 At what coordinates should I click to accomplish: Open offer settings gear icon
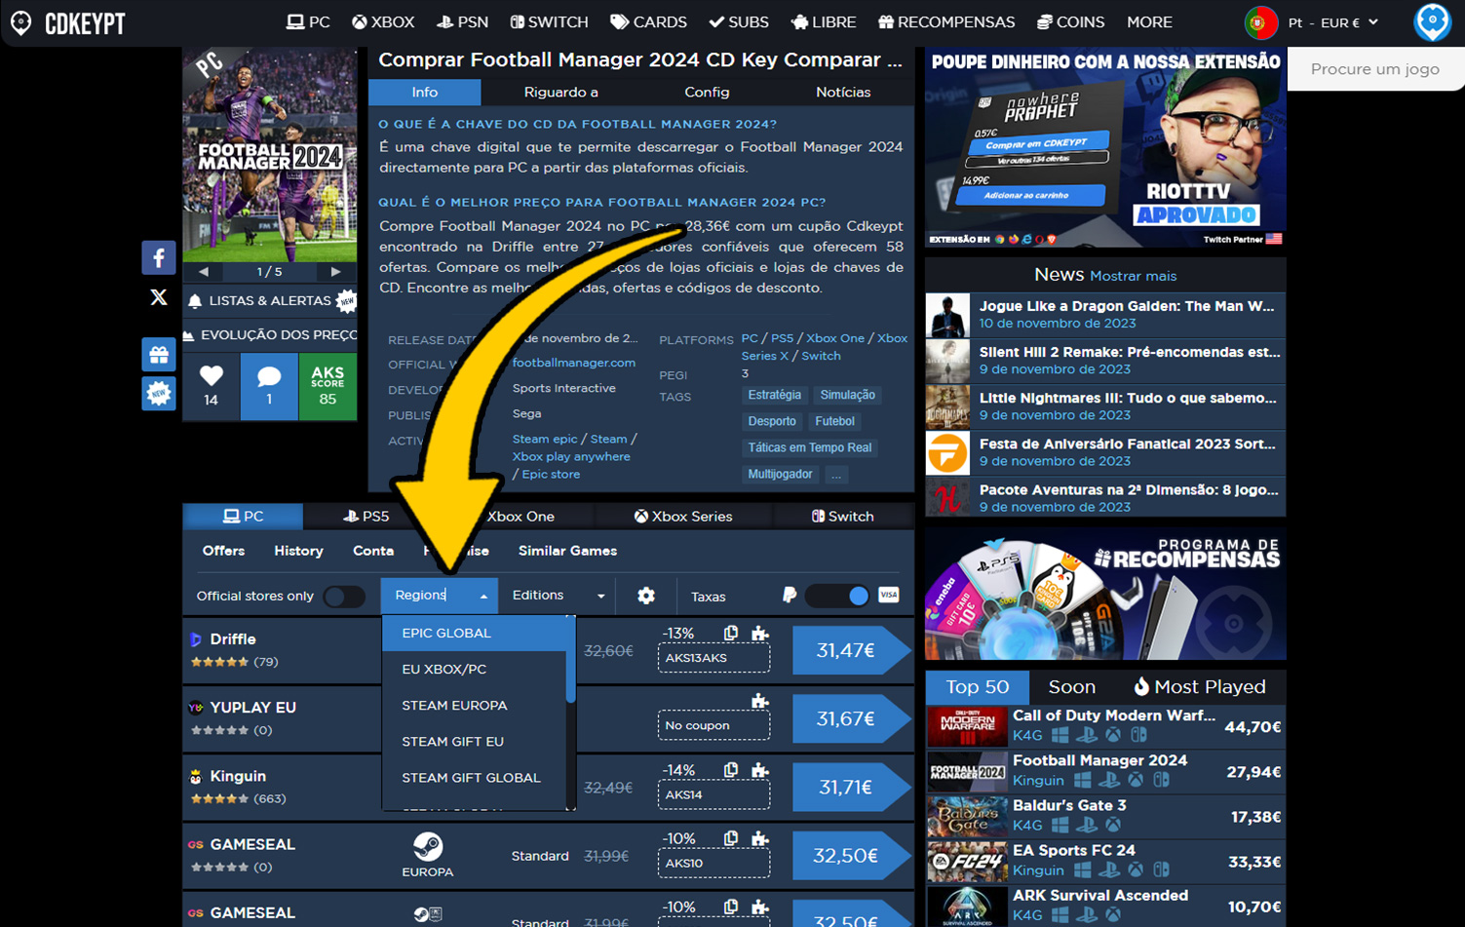646,596
